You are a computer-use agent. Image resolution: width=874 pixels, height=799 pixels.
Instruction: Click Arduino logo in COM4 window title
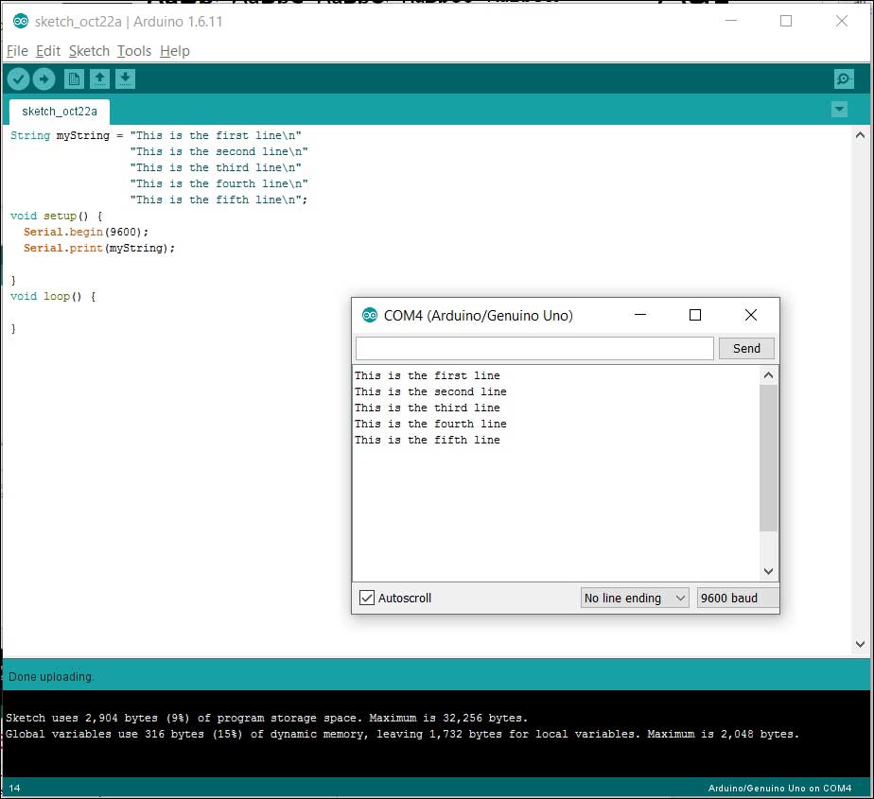click(x=369, y=315)
